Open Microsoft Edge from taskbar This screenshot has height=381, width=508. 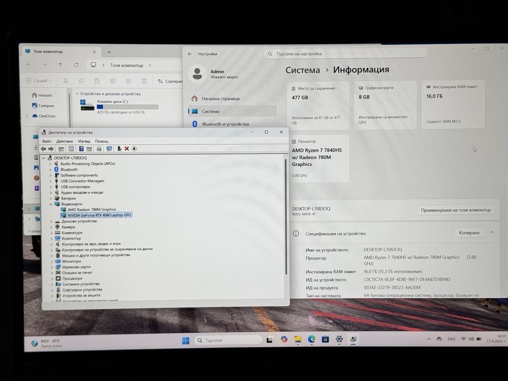tap(312, 339)
